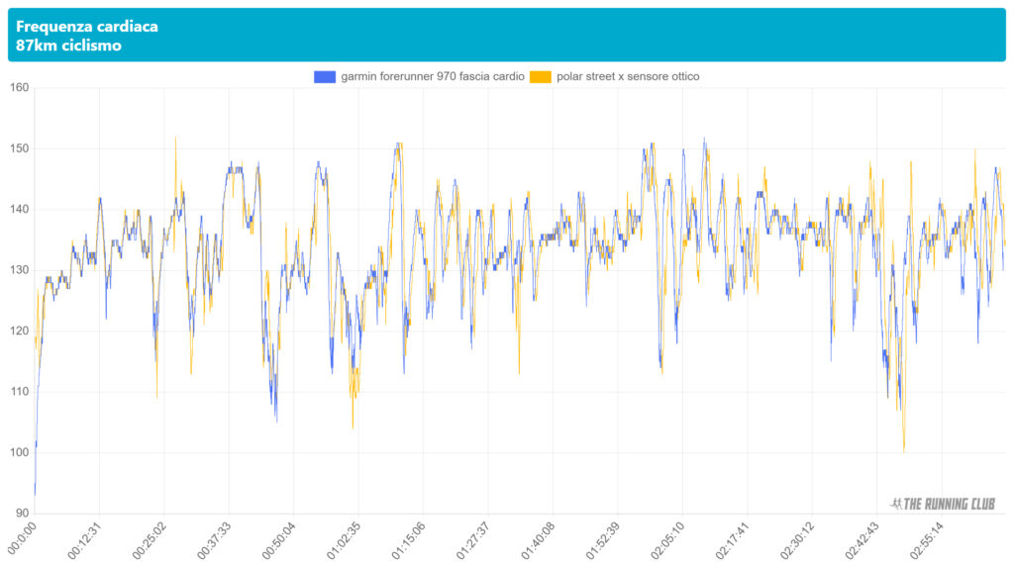Click the 00:25:02 time axis label
1014x570 pixels.
point(149,540)
